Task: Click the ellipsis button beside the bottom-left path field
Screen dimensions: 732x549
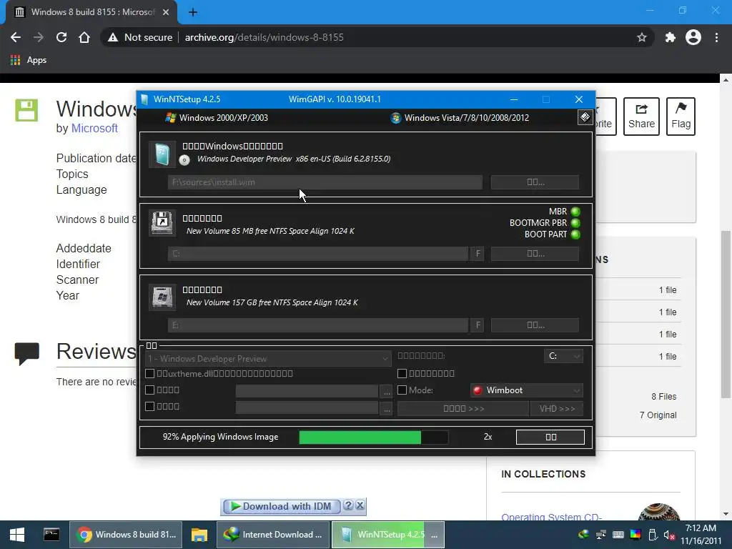Action: coord(387,408)
